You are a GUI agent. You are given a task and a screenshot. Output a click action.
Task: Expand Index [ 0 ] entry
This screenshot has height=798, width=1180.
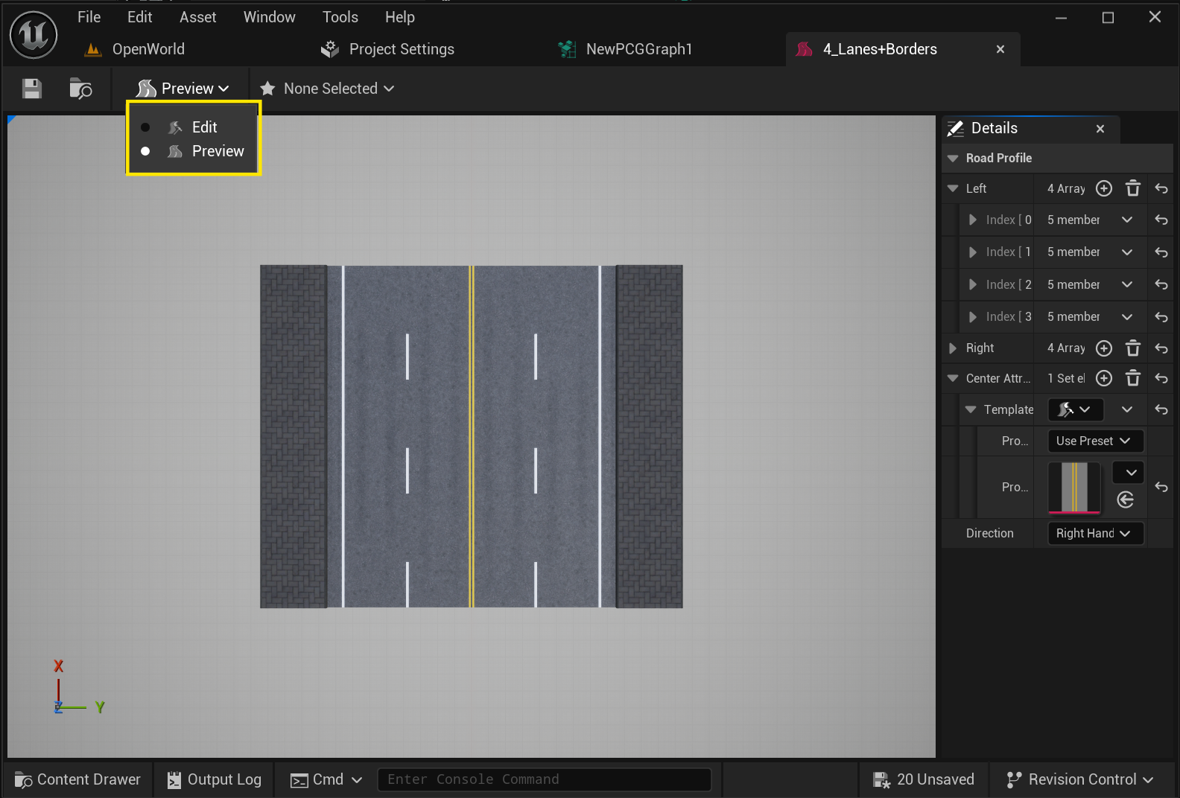pos(972,220)
